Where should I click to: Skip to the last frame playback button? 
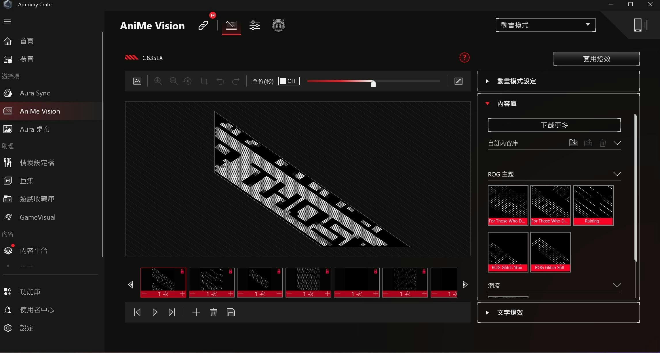172,312
